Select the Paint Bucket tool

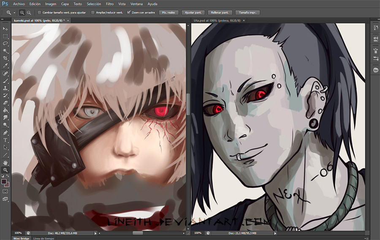point(5,110)
